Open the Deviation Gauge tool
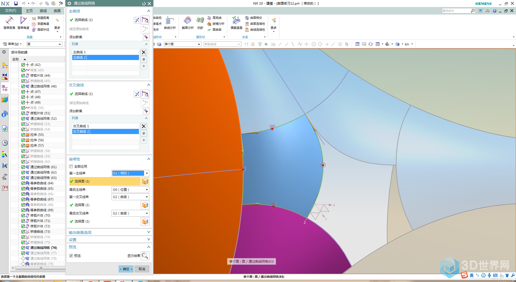The height and width of the screenshot is (282, 516). [236, 23]
